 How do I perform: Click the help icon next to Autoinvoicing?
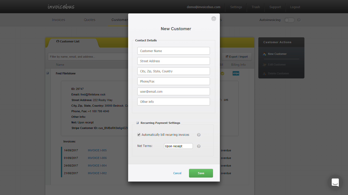pyautogui.click(x=299, y=20)
